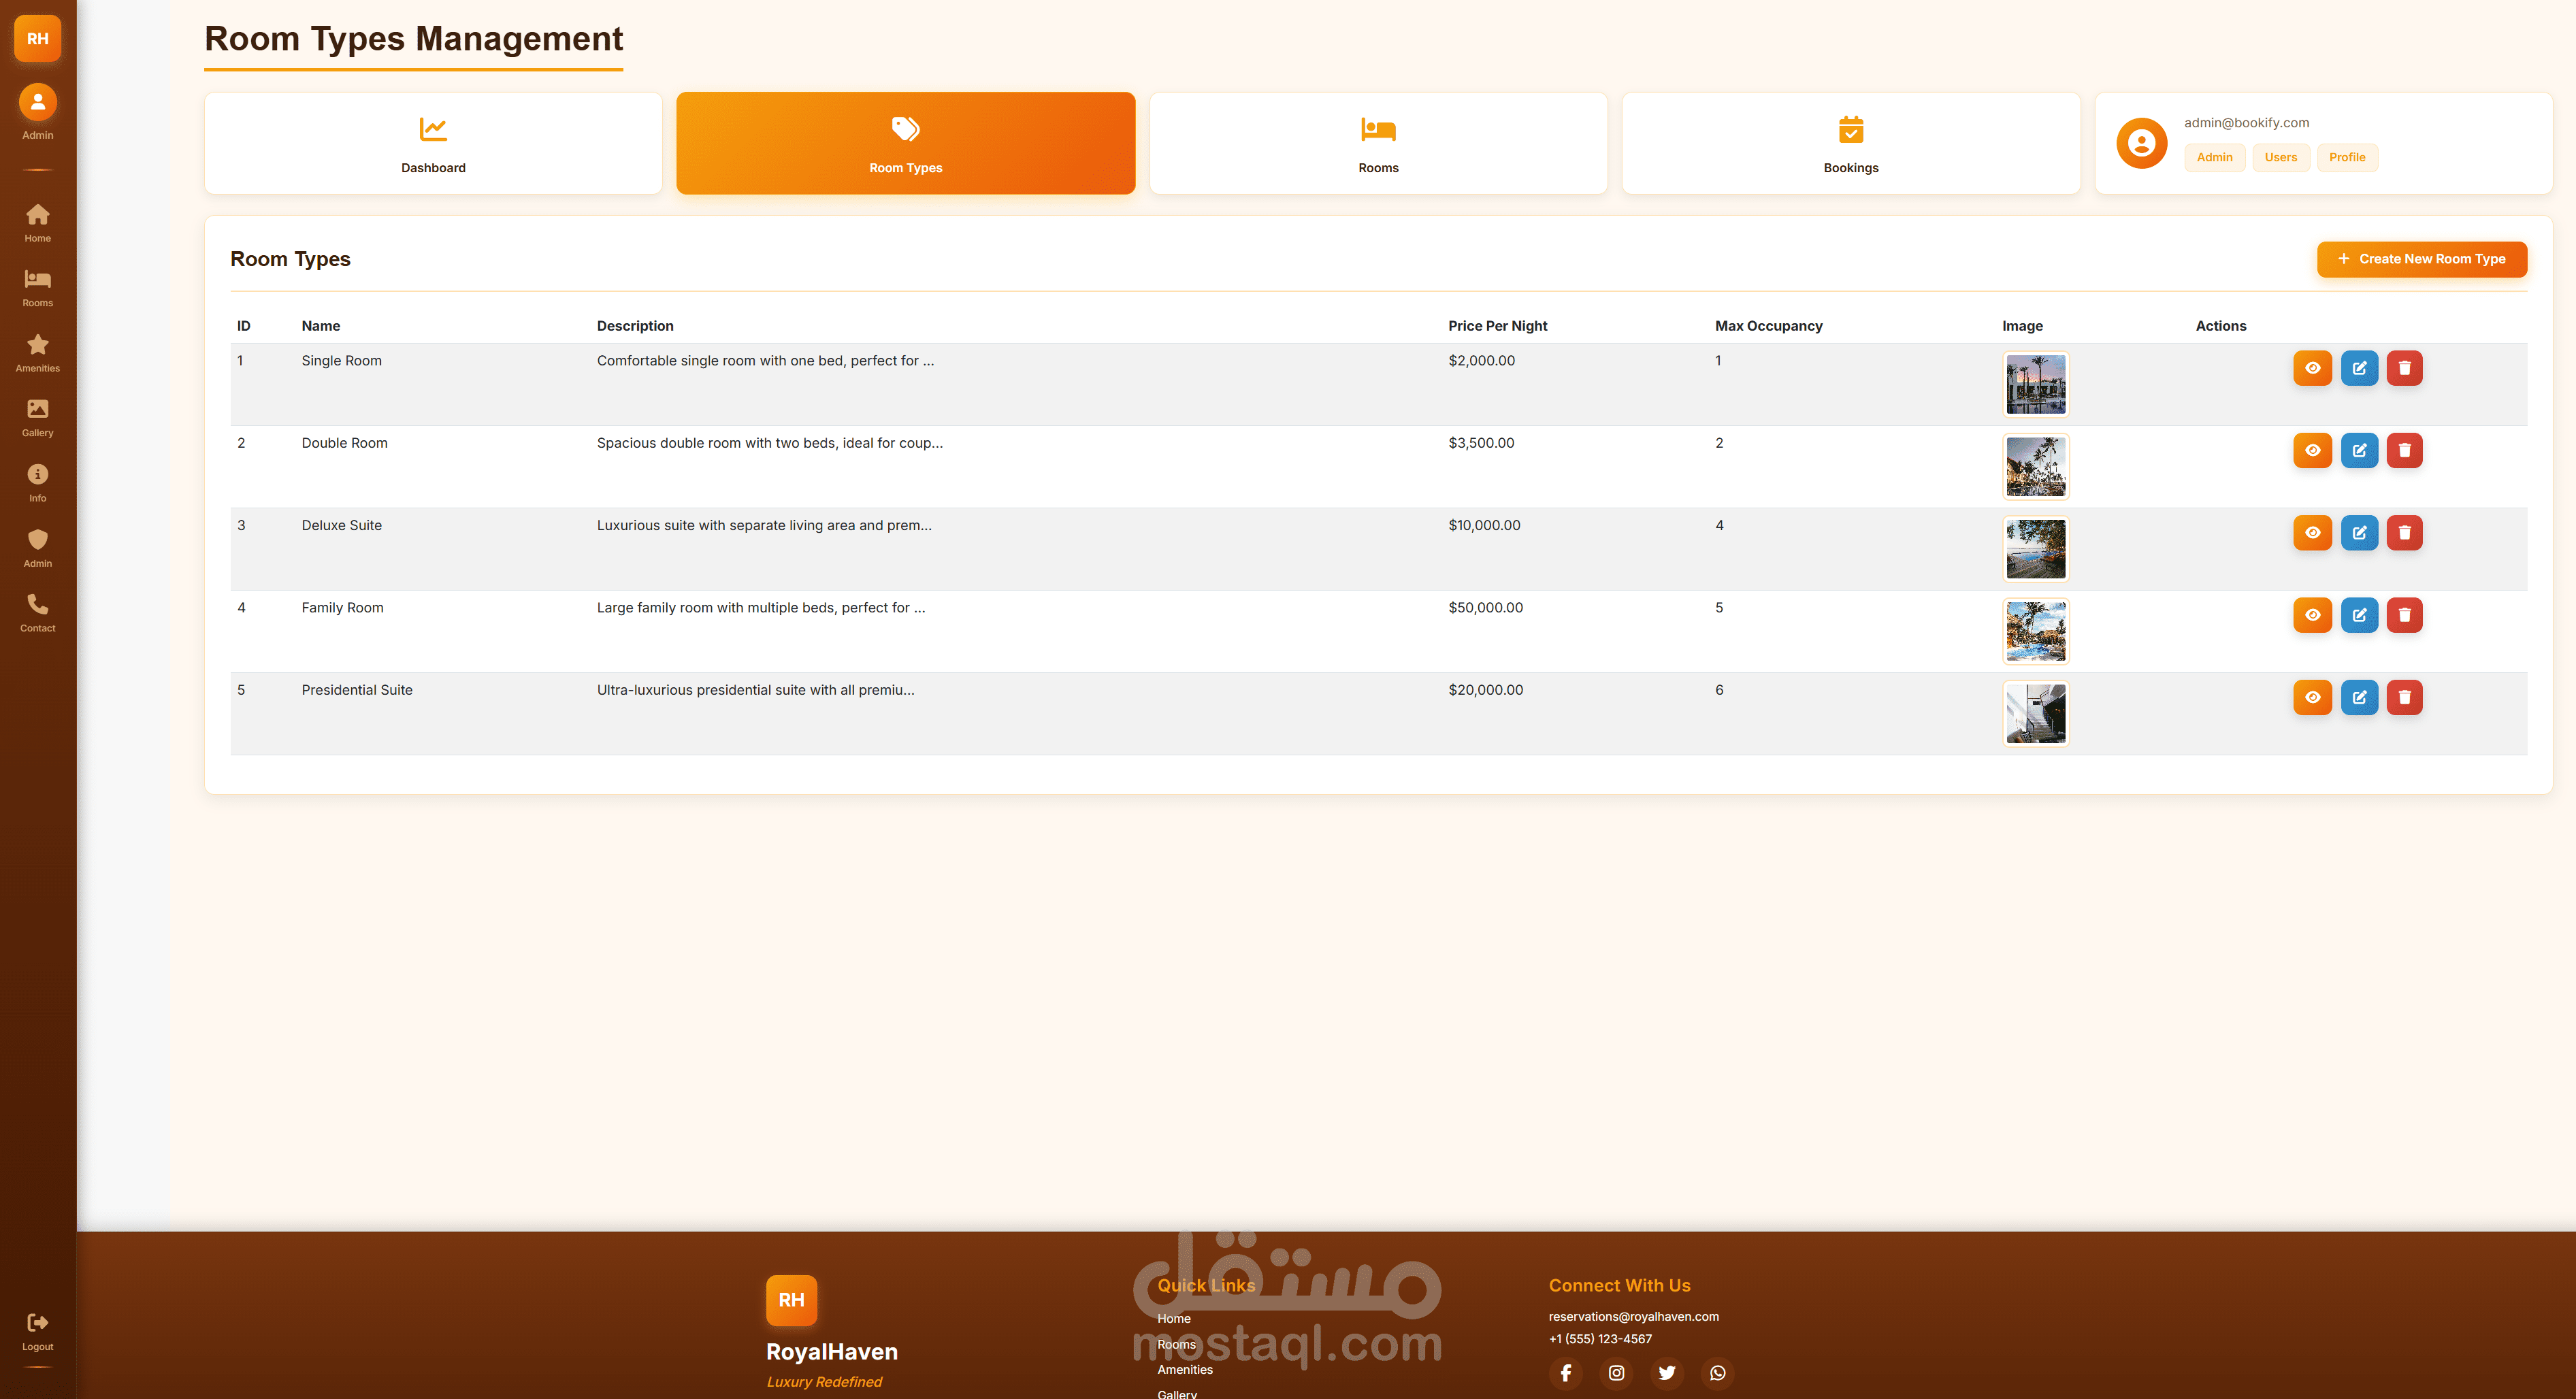
Task: Open Amenities star icon in sidebar
Action: (37, 345)
